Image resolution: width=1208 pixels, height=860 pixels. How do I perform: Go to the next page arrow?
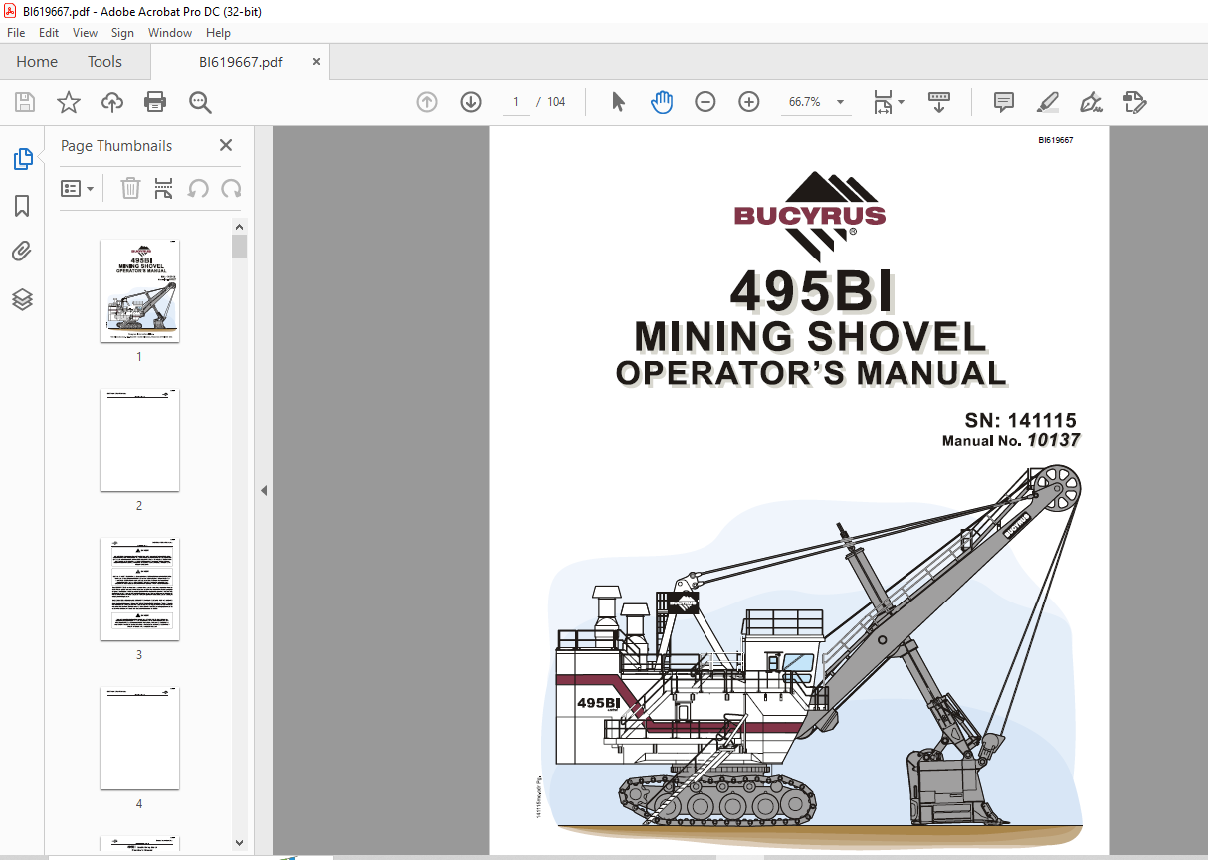click(x=471, y=102)
